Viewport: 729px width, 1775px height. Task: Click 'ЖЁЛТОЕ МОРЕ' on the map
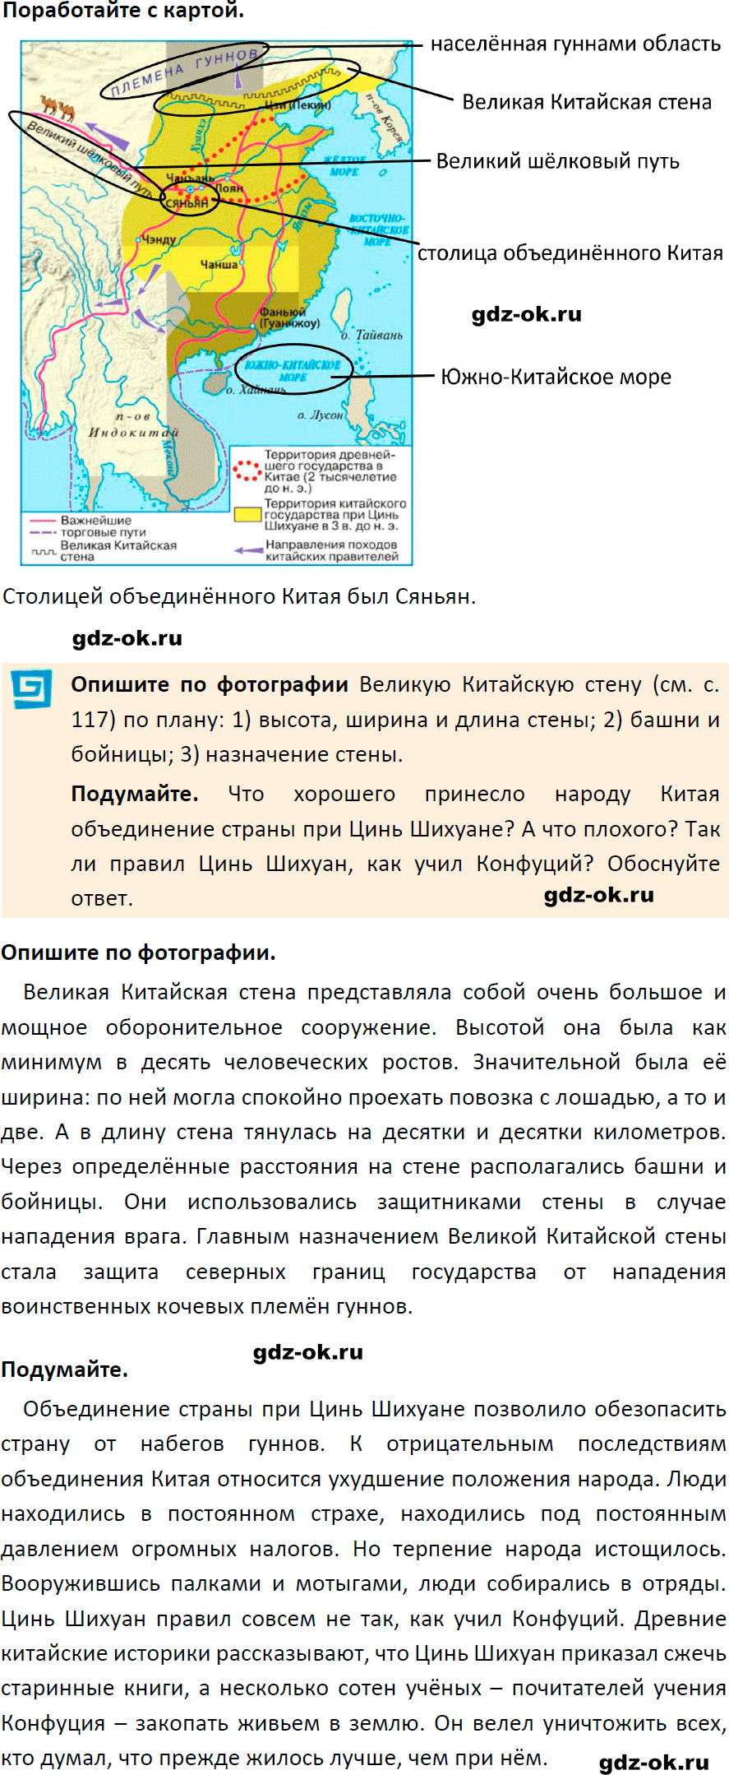pyautogui.click(x=344, y=165)
